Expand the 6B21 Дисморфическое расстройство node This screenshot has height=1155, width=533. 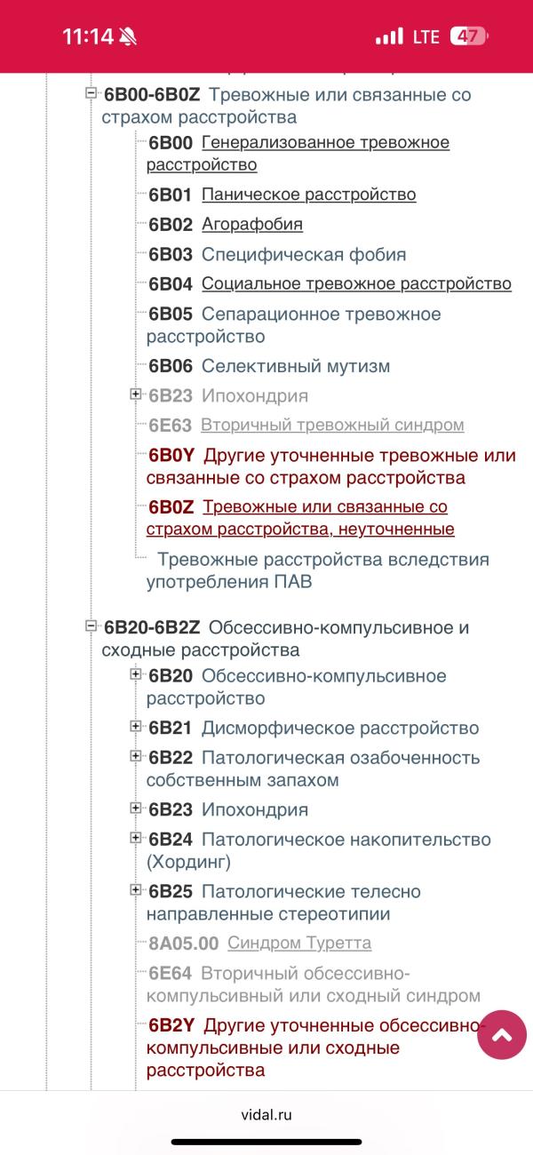pos(136,726)
